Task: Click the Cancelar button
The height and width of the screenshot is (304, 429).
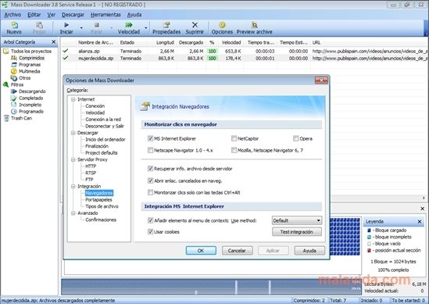Action: (x=238, y=251)
